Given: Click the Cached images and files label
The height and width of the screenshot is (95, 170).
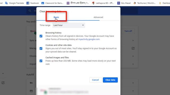Looking at the screenshot, I should (x=57, y=58).
